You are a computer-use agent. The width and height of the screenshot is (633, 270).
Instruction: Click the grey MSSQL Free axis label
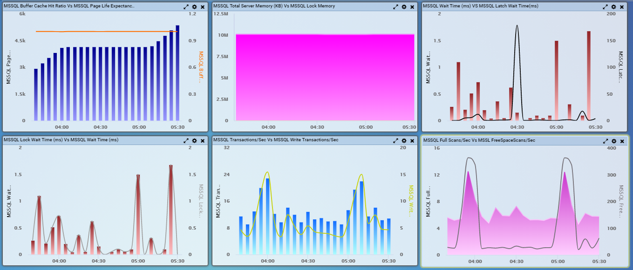pyautogui.click(x=621, y=201)
